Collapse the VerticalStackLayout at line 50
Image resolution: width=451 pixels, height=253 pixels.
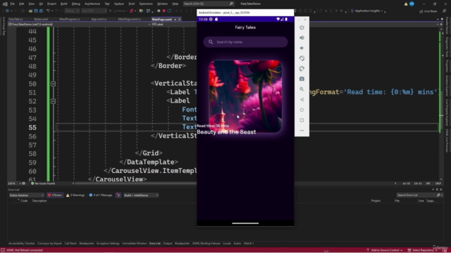tap(54, 84)
